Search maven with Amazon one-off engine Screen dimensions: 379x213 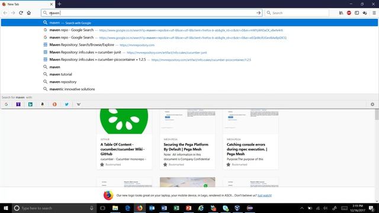[x=43, y=104]
